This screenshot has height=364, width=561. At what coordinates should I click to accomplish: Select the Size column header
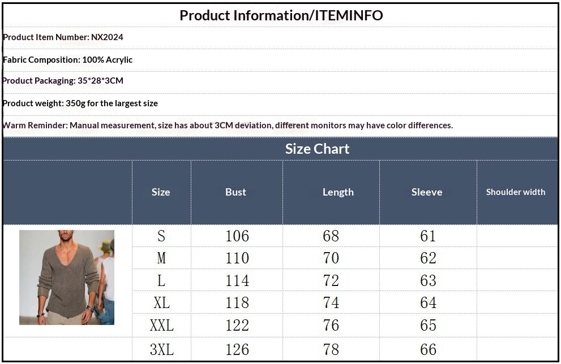tap(161, 192)
